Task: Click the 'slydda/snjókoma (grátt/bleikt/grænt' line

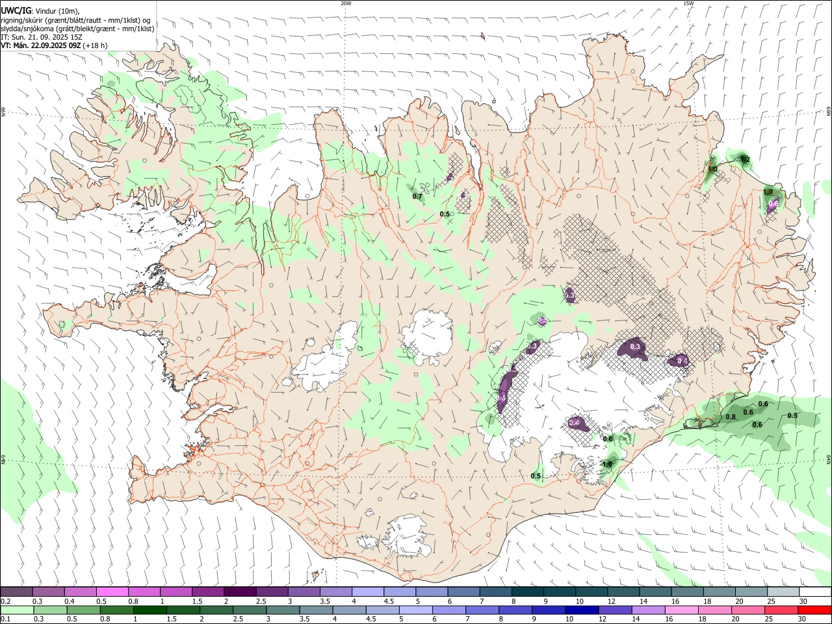Action: [77, 29]
